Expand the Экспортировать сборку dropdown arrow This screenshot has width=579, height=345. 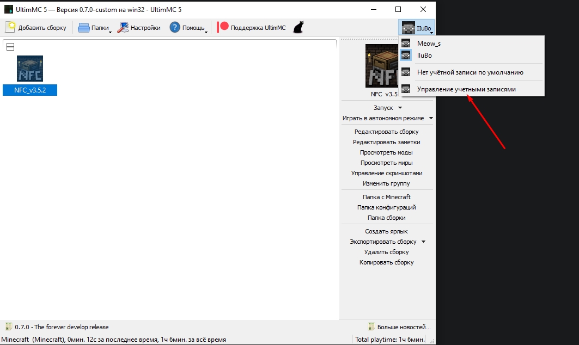pos(424,242)
